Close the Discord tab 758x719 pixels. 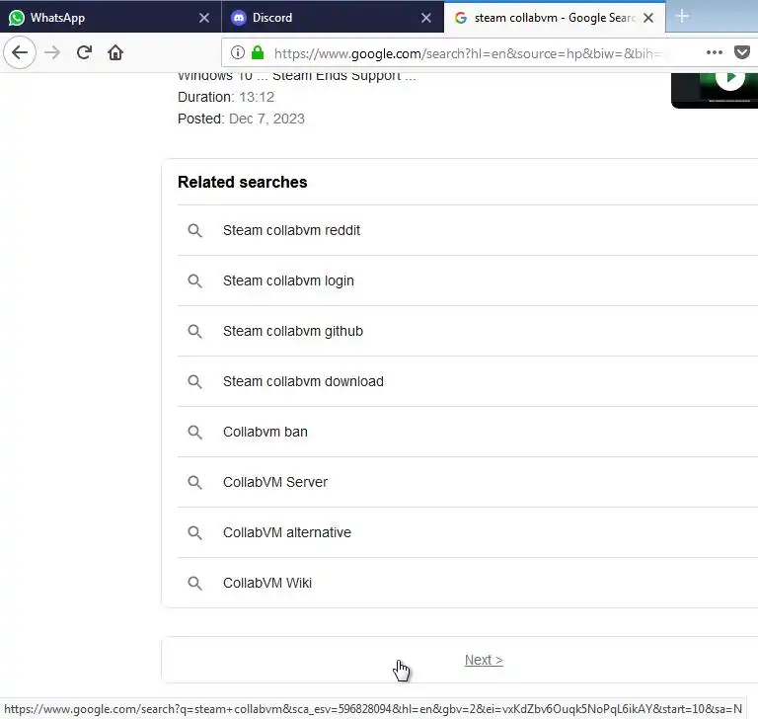coord(426,18)
